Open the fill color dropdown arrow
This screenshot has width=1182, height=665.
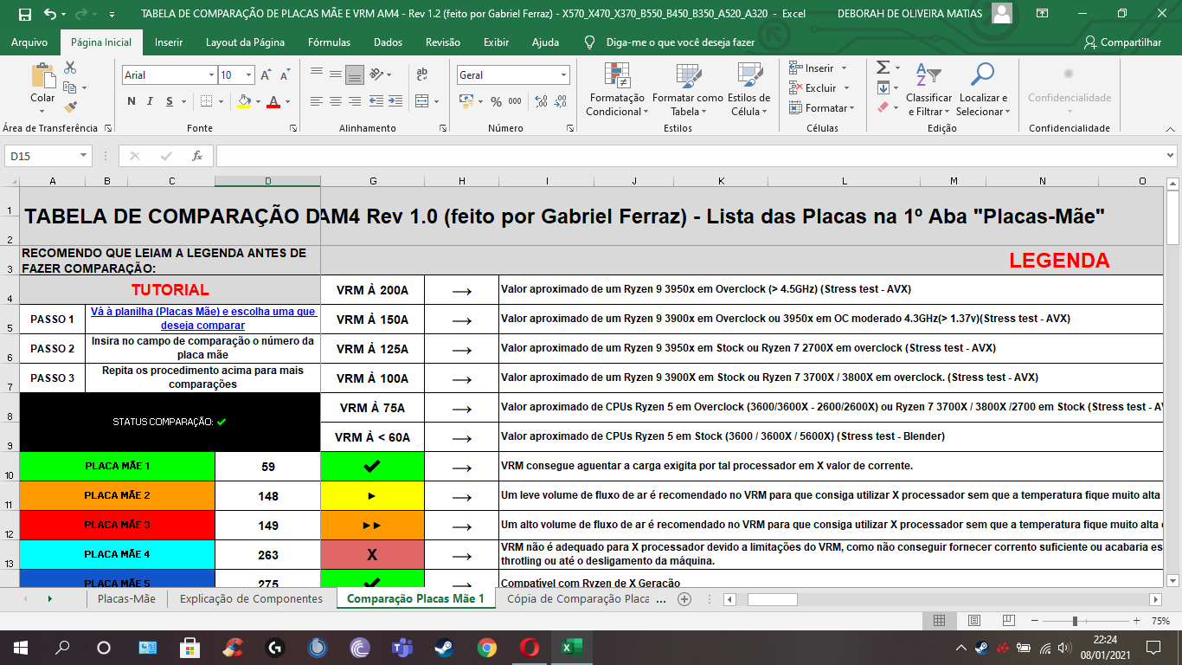click(259, 101)
